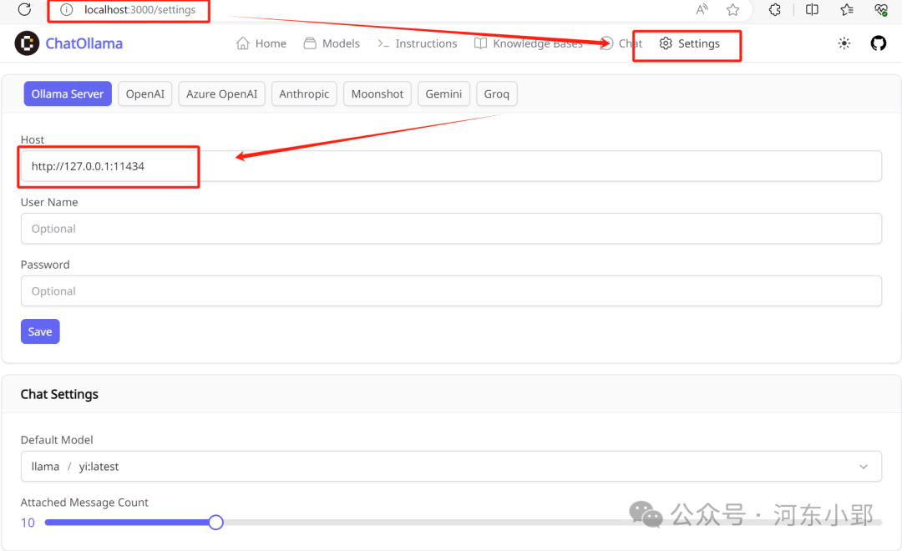Image resolution: width=902 pixels, height=551 pixels.
Task: Click the Save button
Action: [x=40, y=331]
